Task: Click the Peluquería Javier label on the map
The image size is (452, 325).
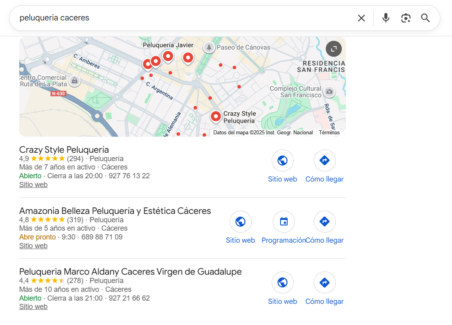Action: (168, 45)
